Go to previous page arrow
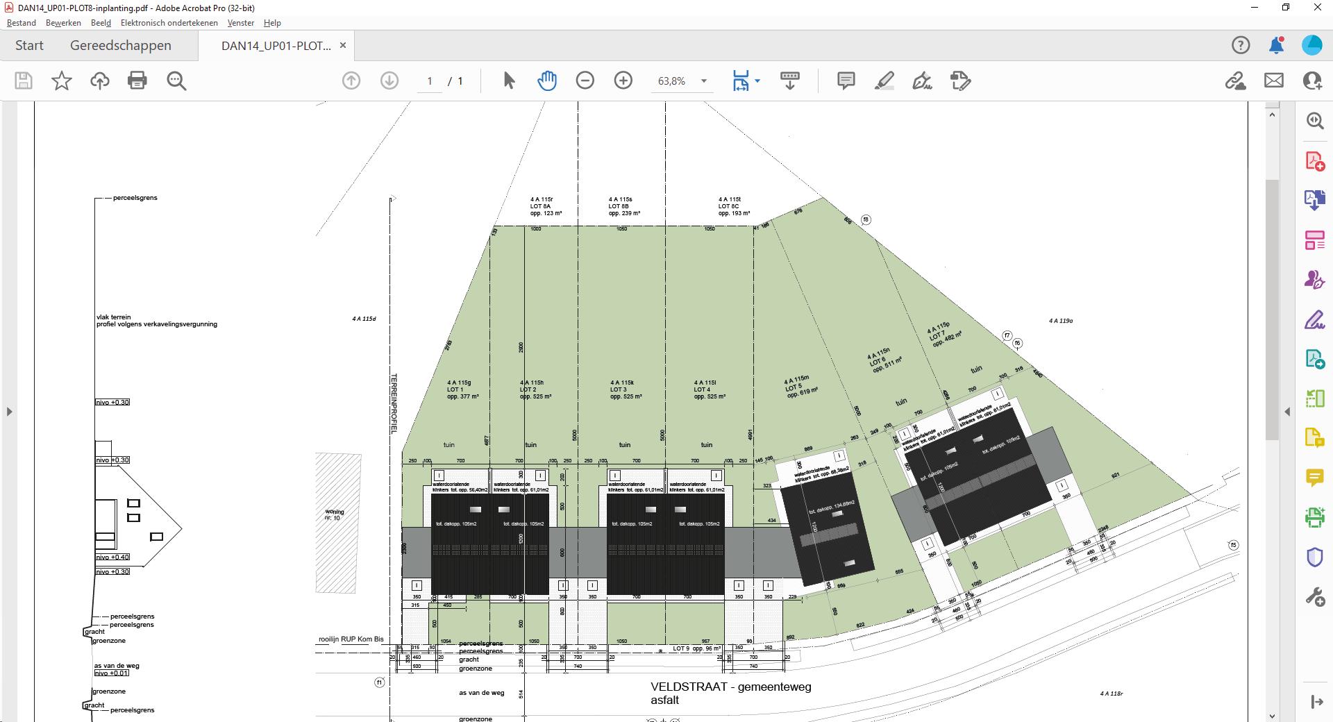The height and width of the screenshot is (722, 1333). 351,81
